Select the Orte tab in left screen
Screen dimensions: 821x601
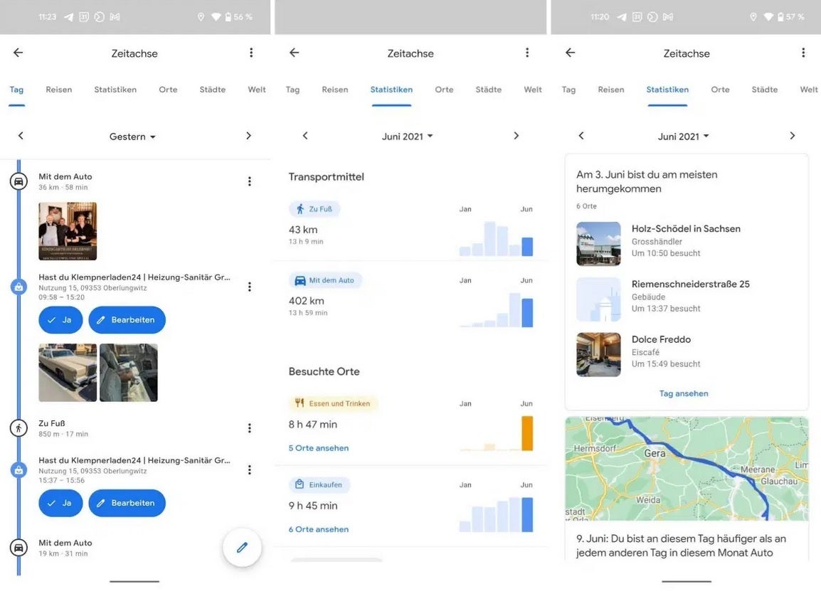coord(168,90)
